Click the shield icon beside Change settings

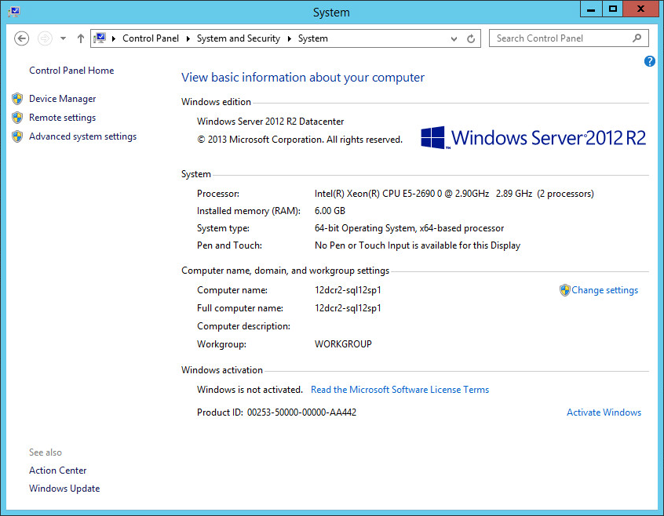pos(564,290)
